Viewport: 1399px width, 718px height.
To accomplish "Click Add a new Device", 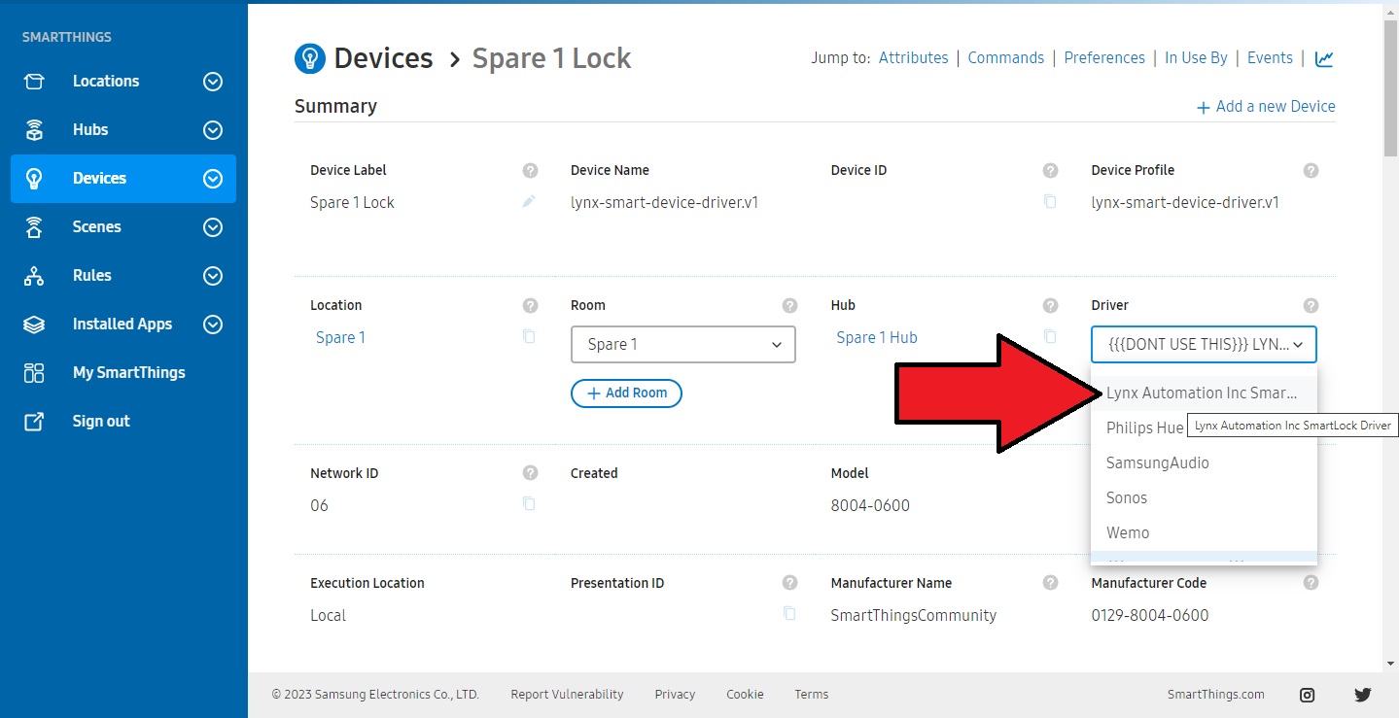I will (x=1266, y=107).
